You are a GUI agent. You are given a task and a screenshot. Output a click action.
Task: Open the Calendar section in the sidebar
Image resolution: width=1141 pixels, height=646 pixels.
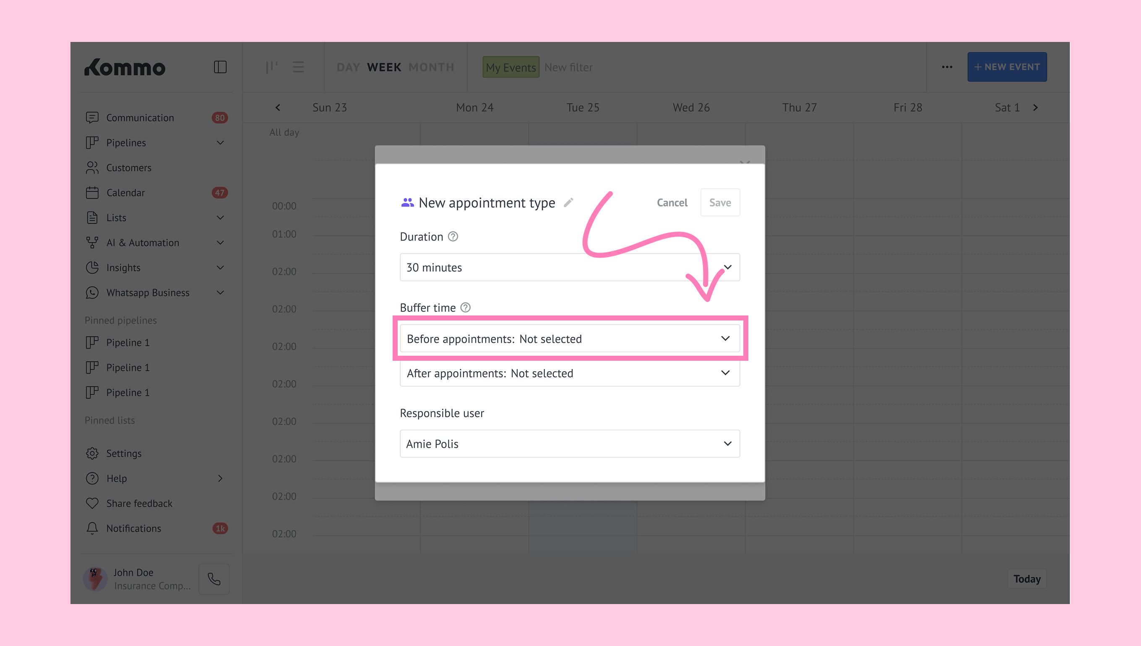pos(125,193)
